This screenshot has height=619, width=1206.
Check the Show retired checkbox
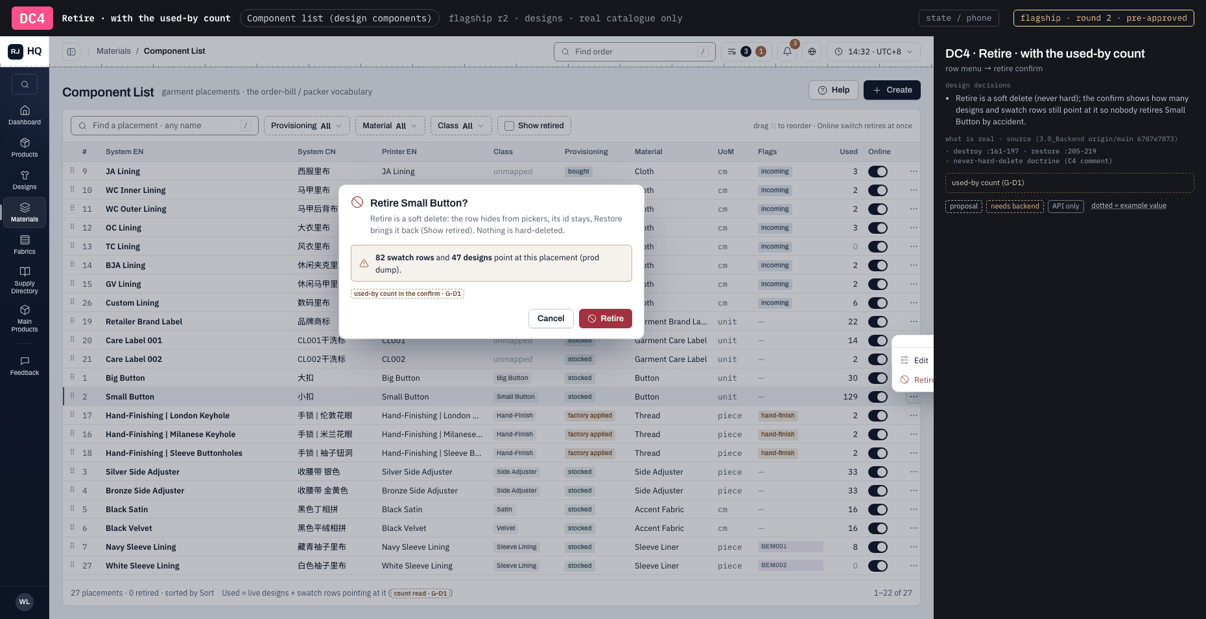click(510, 126)
